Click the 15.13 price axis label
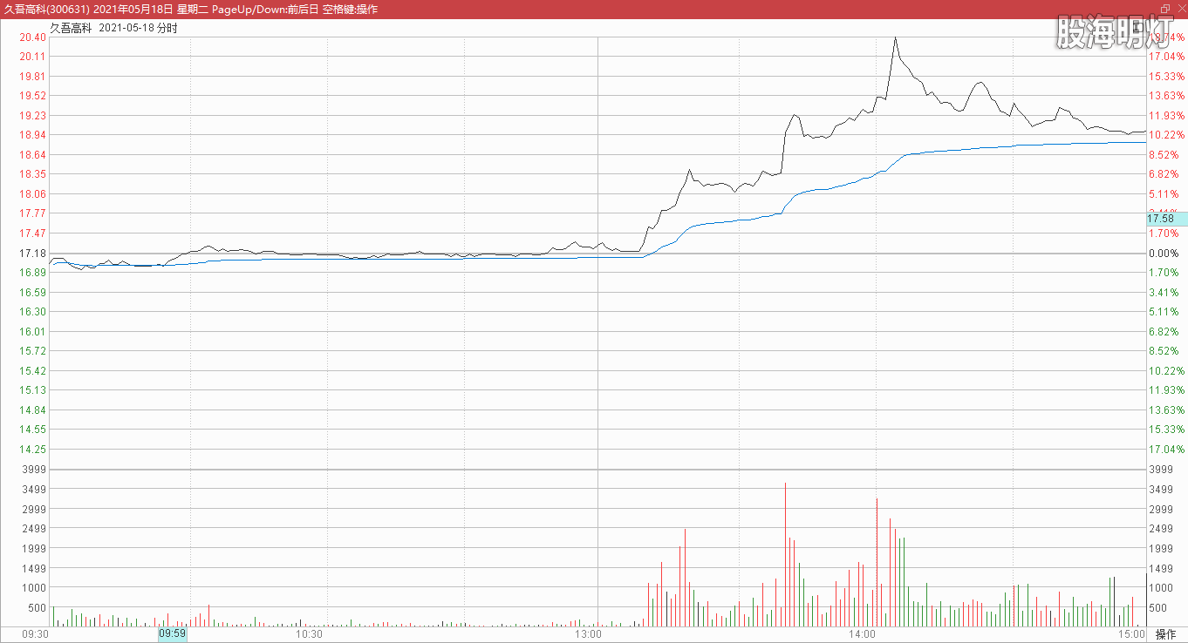The image size is (1188, 643). coord(33,390)
